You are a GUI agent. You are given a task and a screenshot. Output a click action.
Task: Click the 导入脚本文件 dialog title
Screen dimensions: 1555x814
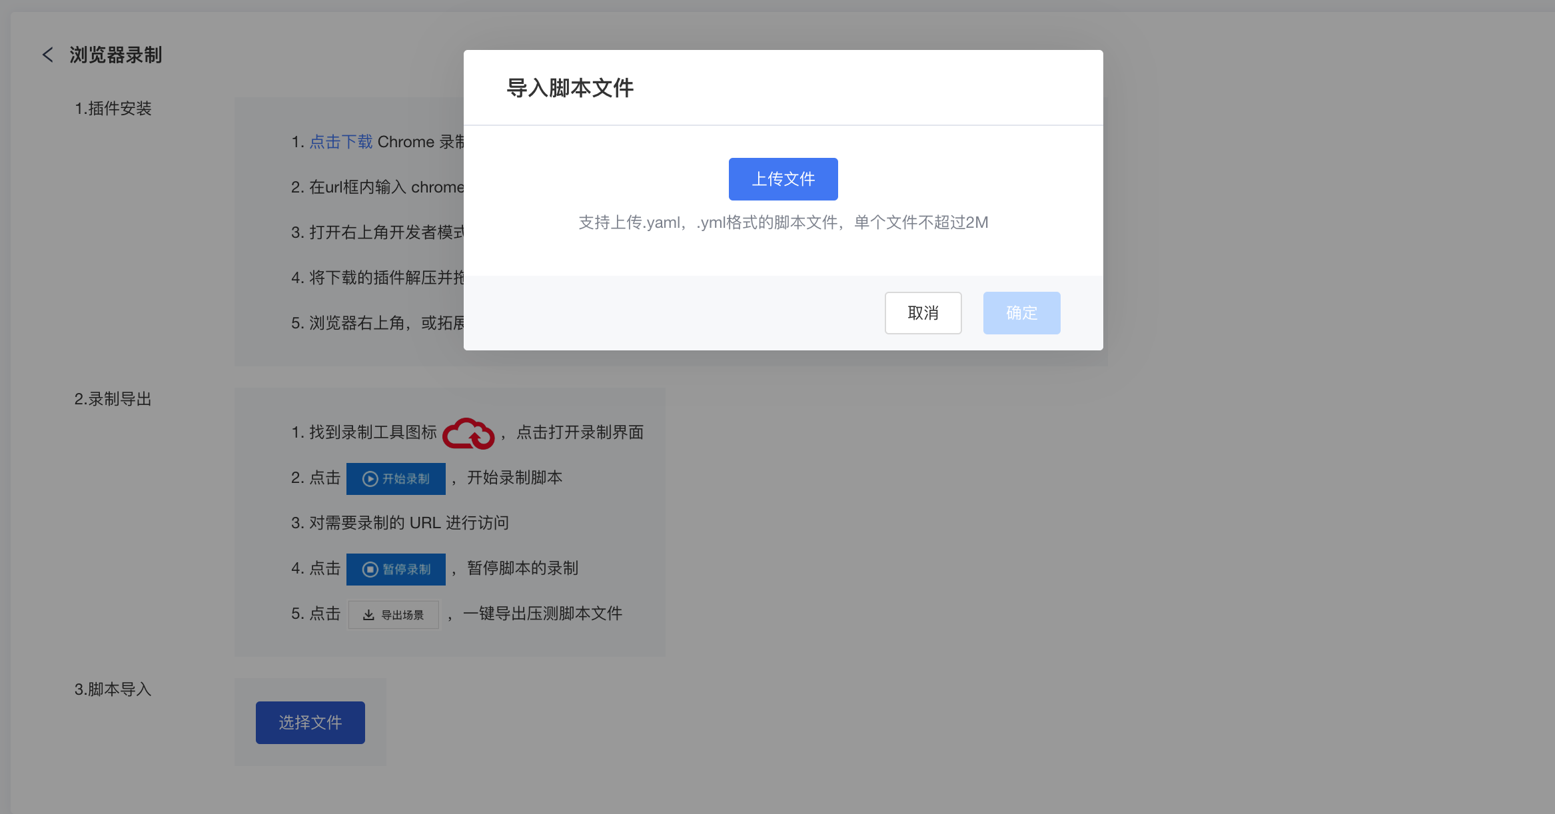coord(570,88)
